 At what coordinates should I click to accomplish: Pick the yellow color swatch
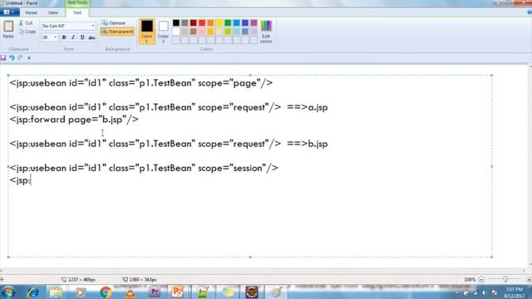click(219, 22)
